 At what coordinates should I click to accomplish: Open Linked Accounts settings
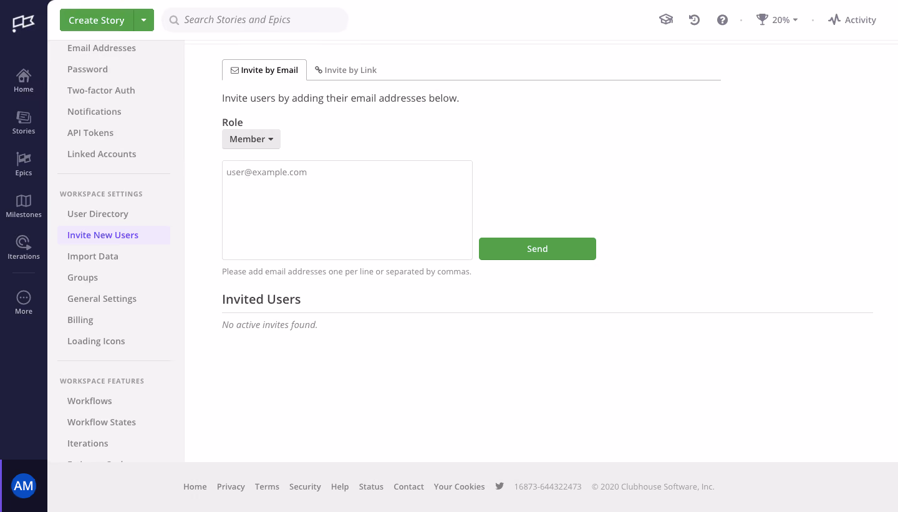(102, 154)
